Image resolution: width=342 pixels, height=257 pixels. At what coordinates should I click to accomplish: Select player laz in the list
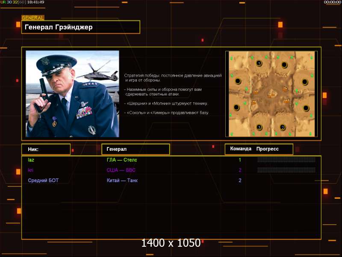coord(31,160)
